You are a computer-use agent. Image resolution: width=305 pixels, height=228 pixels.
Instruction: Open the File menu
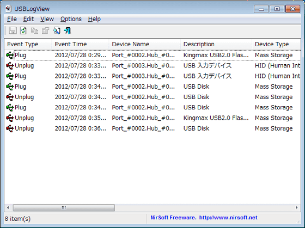[12, 19]
